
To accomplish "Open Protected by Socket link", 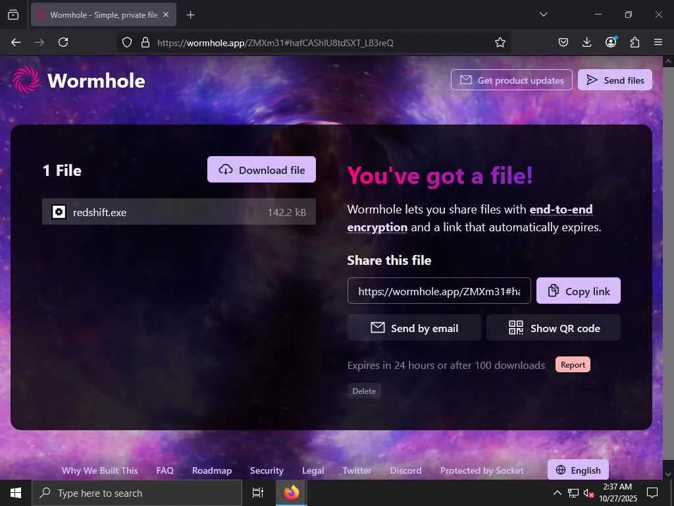I will pyautogui.click(x=481, y=470).
